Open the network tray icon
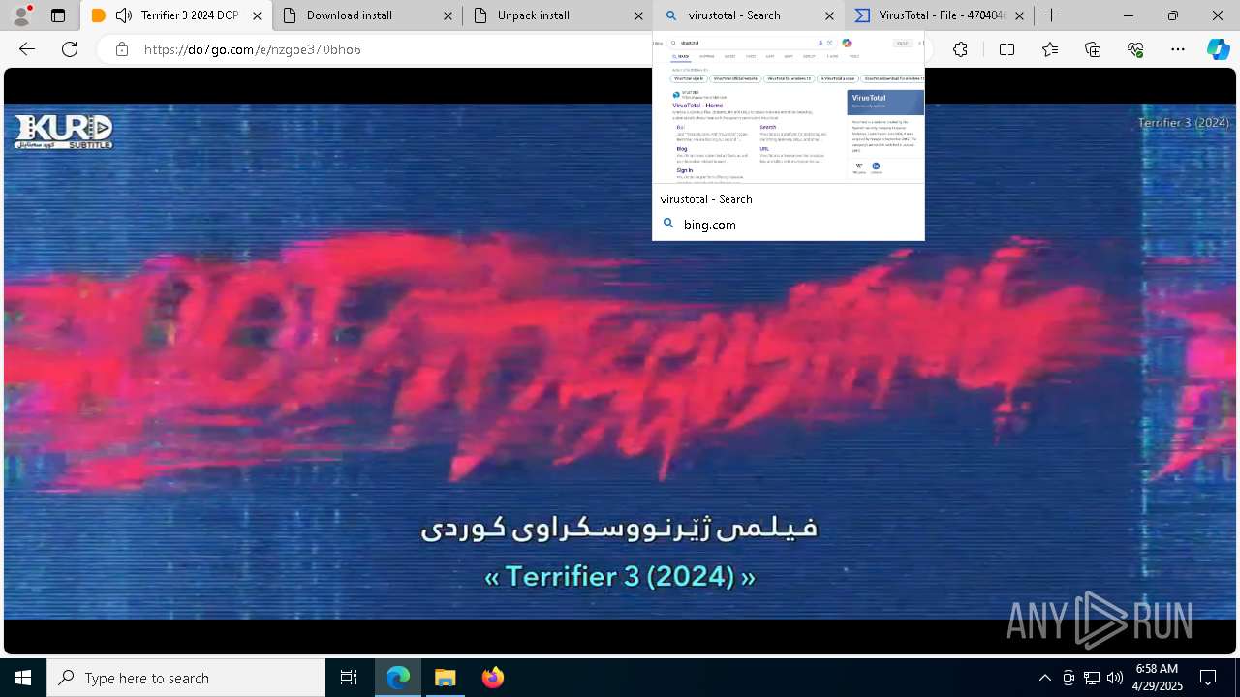Viewport: 1240px width, 697px height. tap(1092, 678)
